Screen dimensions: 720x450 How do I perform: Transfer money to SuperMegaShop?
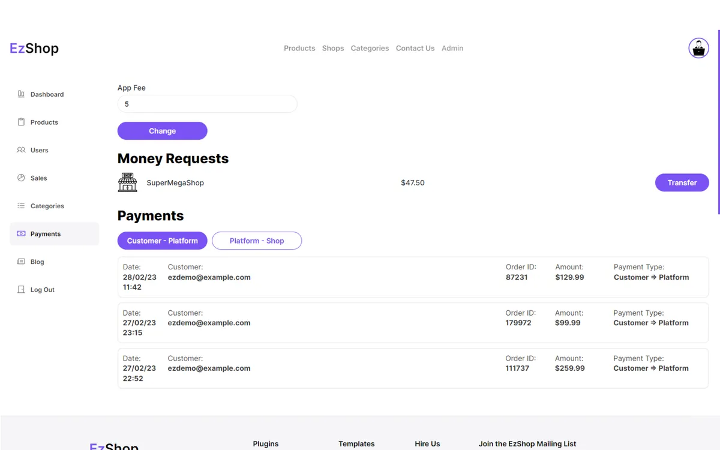point(682,182)
